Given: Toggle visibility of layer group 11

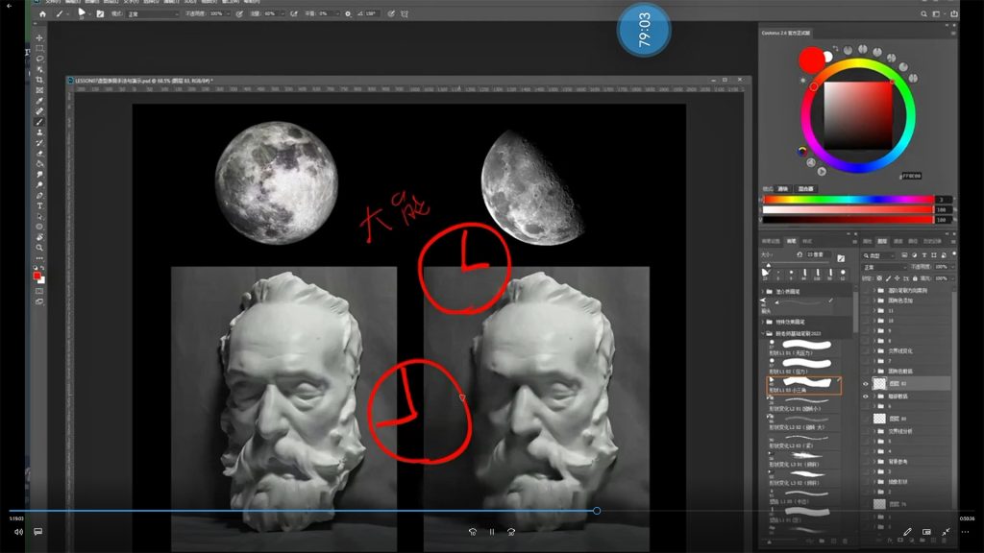Looking at the screenshot, I should tap(866, 310).
